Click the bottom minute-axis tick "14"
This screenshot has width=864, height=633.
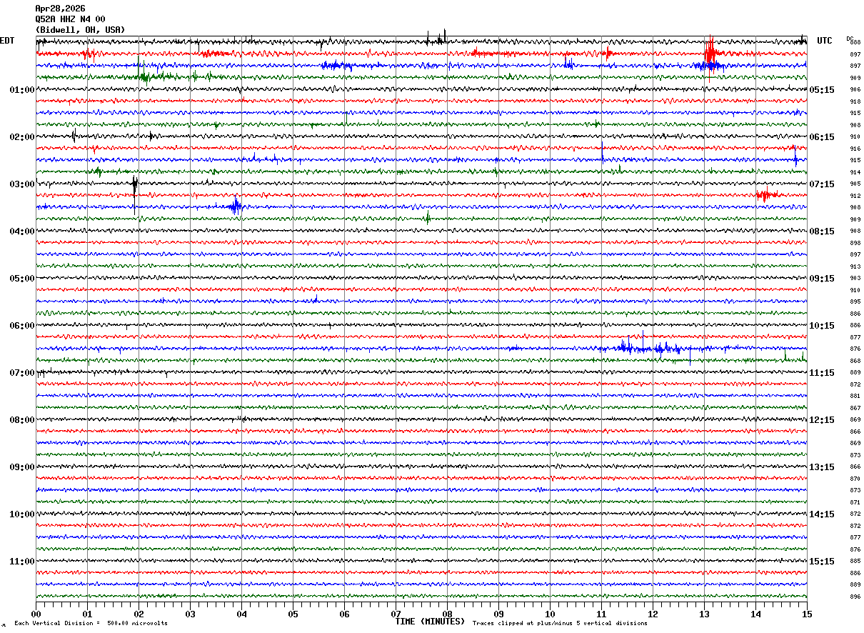755,614
